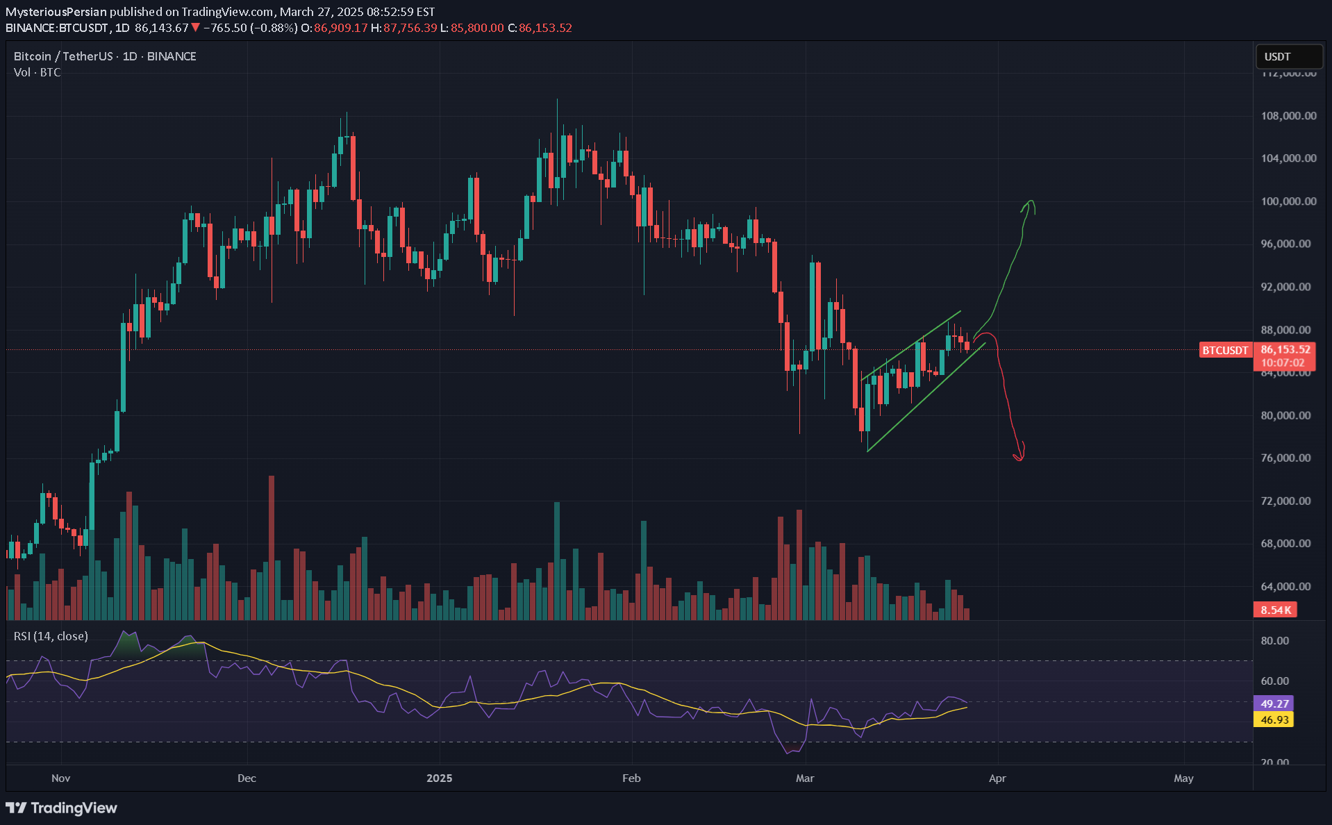Viewport: 1332px width, 825px height.
Task: Click the yellow 46.93 RSI average label
Action: 1274,719
